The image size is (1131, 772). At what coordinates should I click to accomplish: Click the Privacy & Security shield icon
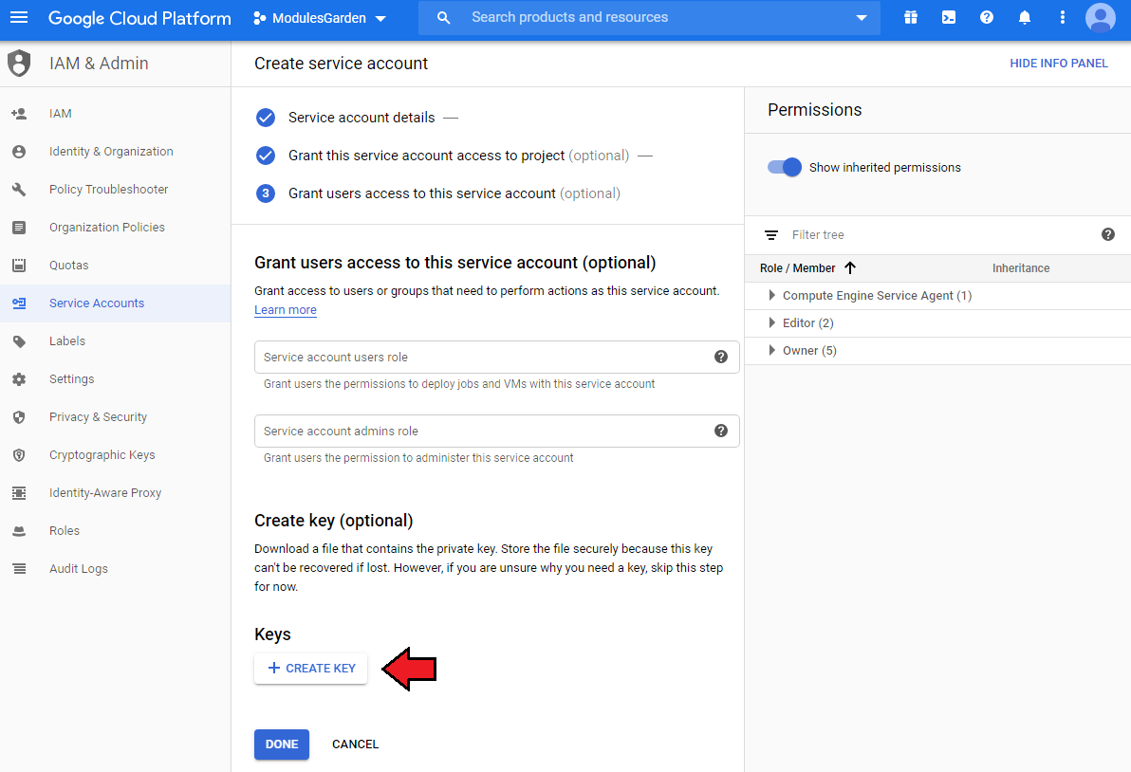pos(20,416)
